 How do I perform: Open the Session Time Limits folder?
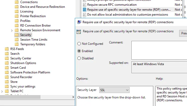coord(34,40)
